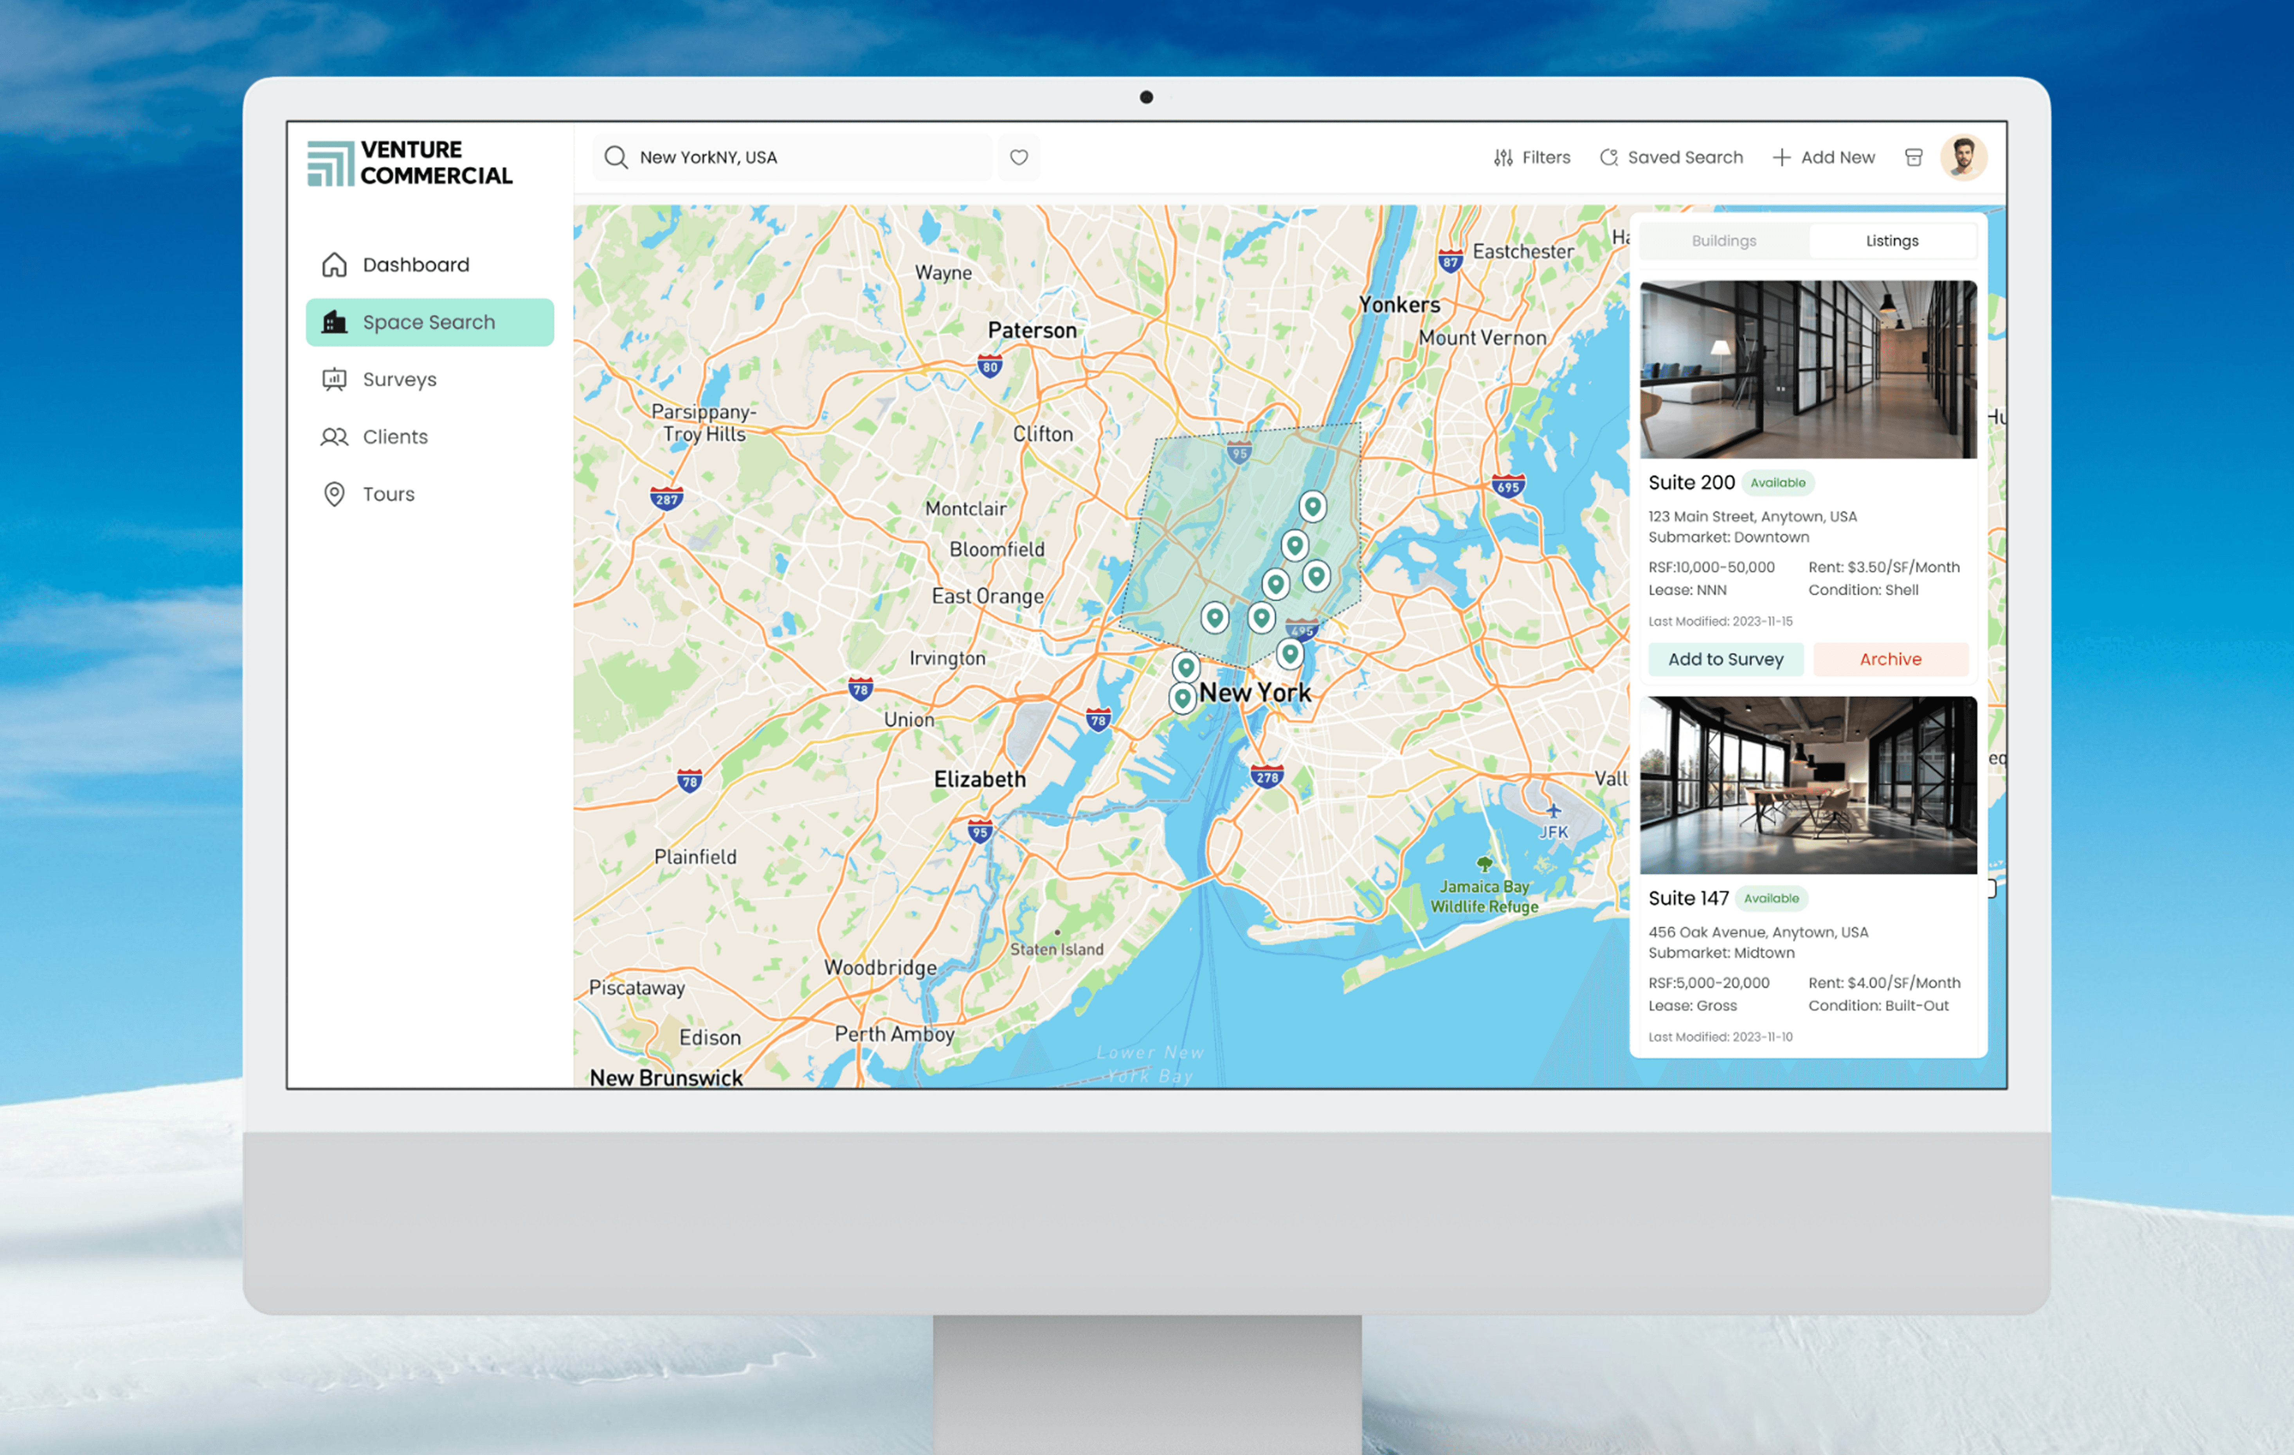Open Space Search in sidebar
The width and height of the screenshot is (2294, 1455).
[430, 322]
